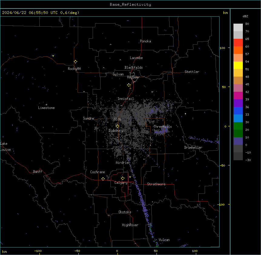Select the slate-blue swatch between 10 and 0 dBZ
The width and height of the screenshot is (261, 255).
click(x=238, y=141)
